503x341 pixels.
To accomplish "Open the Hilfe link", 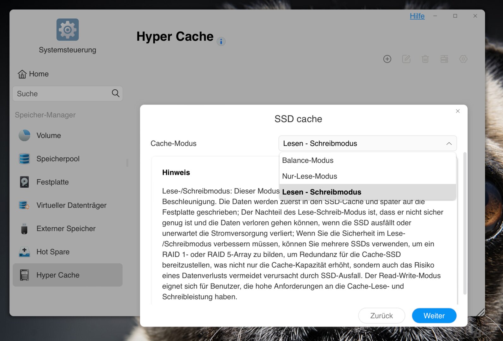I will [417, 16].
